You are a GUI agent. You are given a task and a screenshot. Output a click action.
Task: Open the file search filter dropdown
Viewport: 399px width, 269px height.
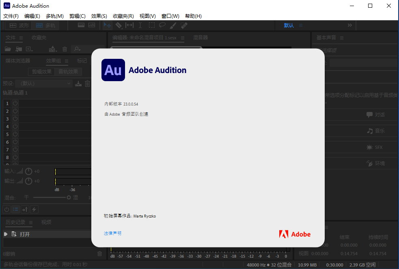(77, 49)
